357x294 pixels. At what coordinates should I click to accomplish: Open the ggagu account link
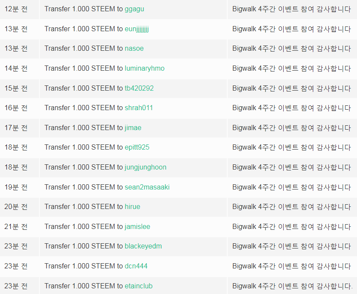pyautogui.click(x=134, y=9)
